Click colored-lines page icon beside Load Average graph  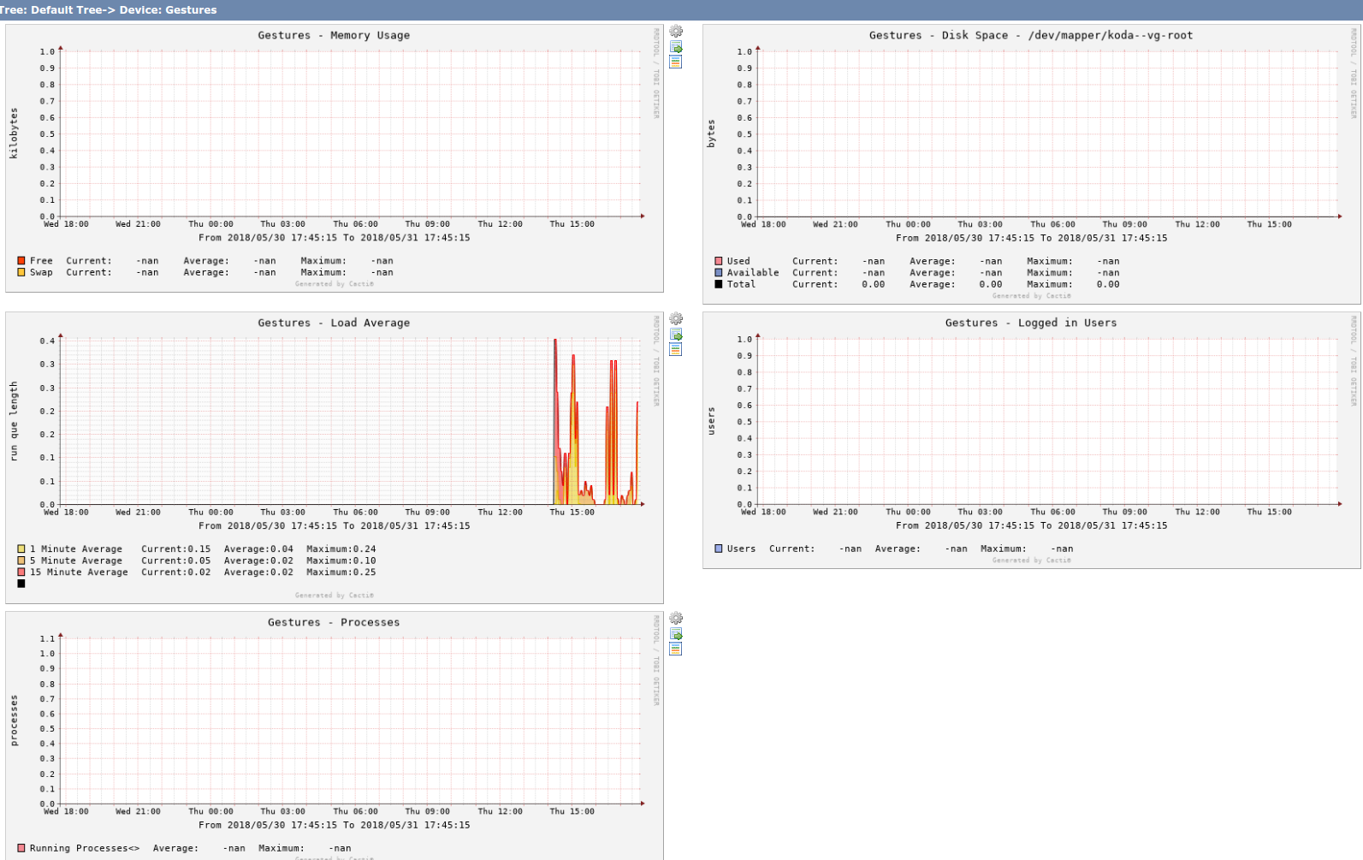(676, 349)
